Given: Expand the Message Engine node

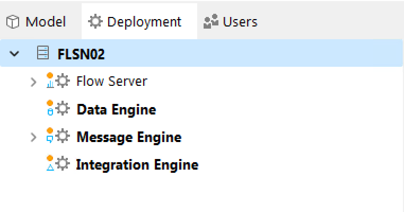Looking at the screenshot, I should 33,137.
